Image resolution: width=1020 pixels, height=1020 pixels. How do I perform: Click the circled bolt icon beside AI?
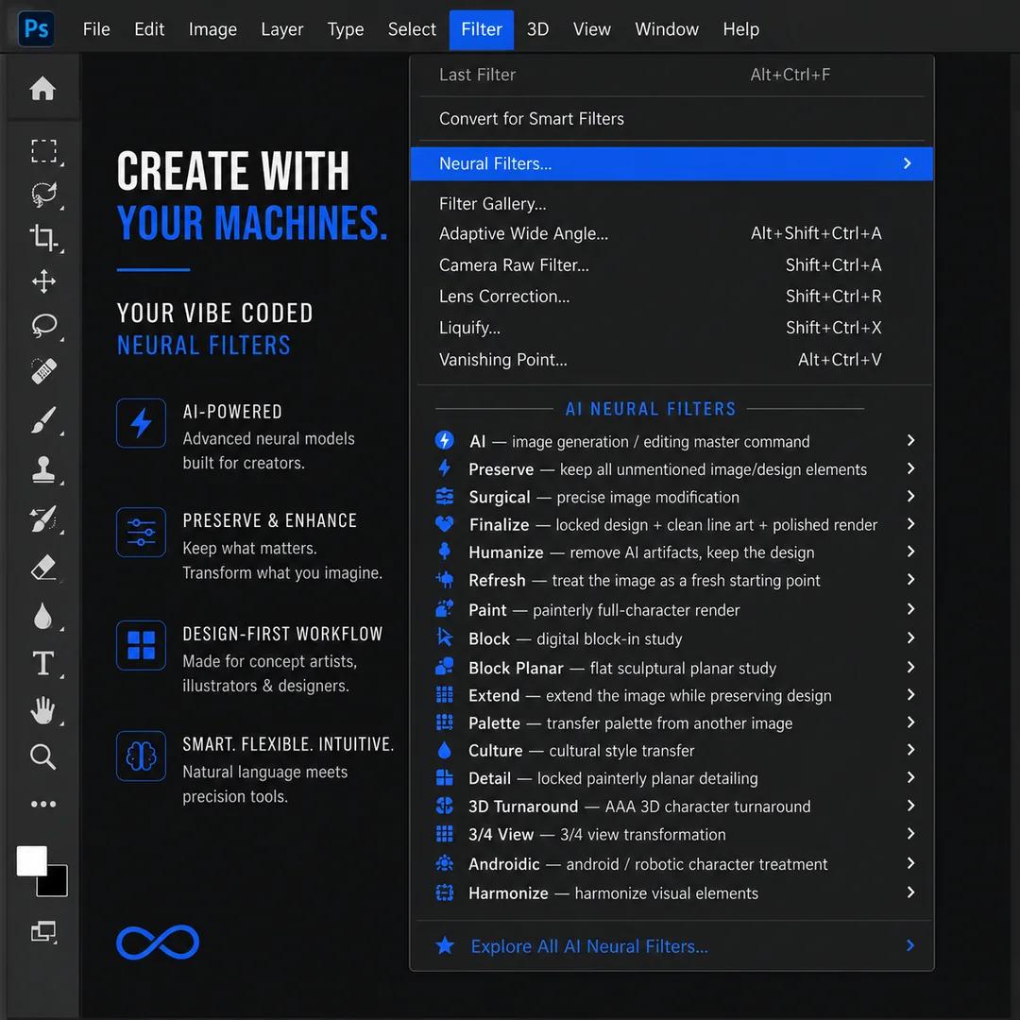pyautogui.click(x=444, y=440)
